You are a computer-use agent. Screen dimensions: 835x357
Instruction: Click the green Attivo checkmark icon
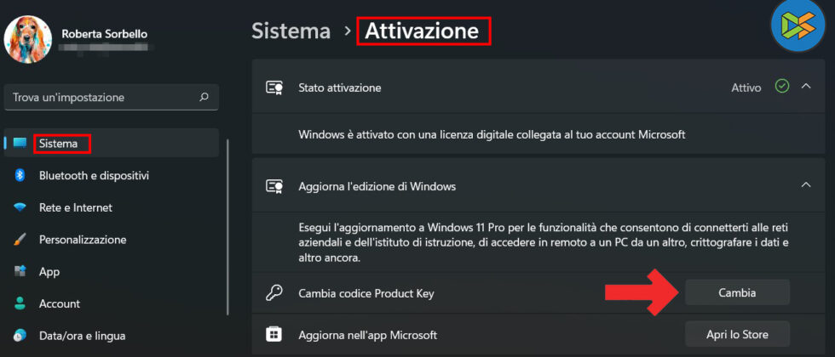[x=782, y=87]
